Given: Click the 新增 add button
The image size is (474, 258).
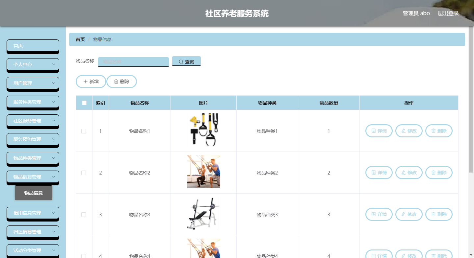Looking at the screenshot, I should 91,82.
